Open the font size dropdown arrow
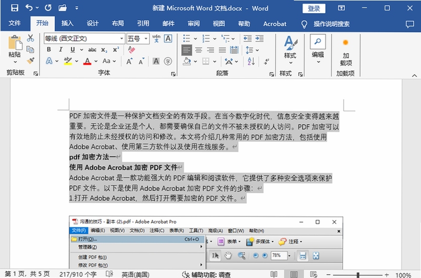The width and height of the screenshot is (421, 278). 146,38
